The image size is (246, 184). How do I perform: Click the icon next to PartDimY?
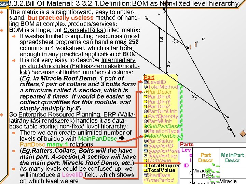(146, 102)
